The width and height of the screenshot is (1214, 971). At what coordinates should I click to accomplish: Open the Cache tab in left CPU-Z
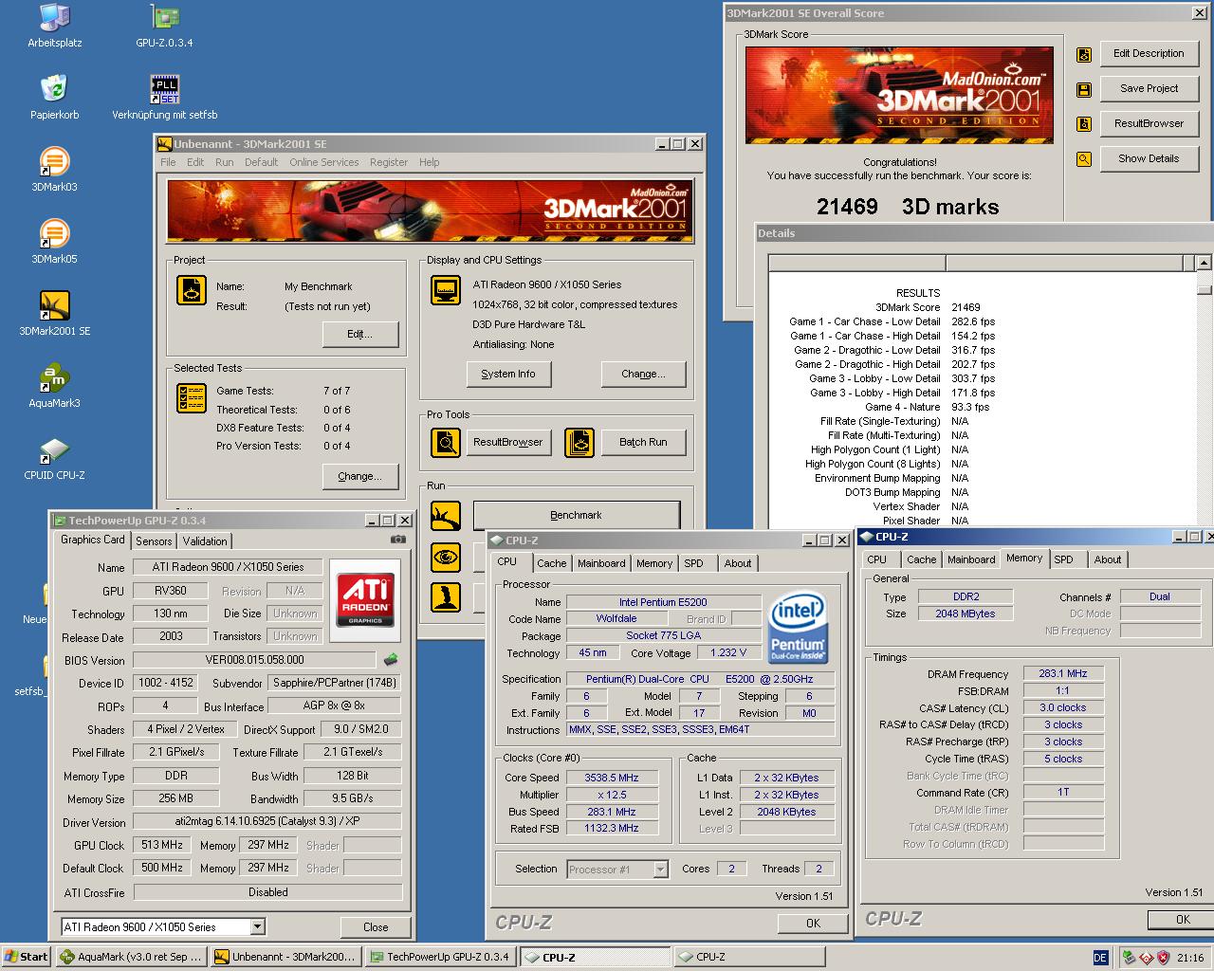[x=551, y=563]
